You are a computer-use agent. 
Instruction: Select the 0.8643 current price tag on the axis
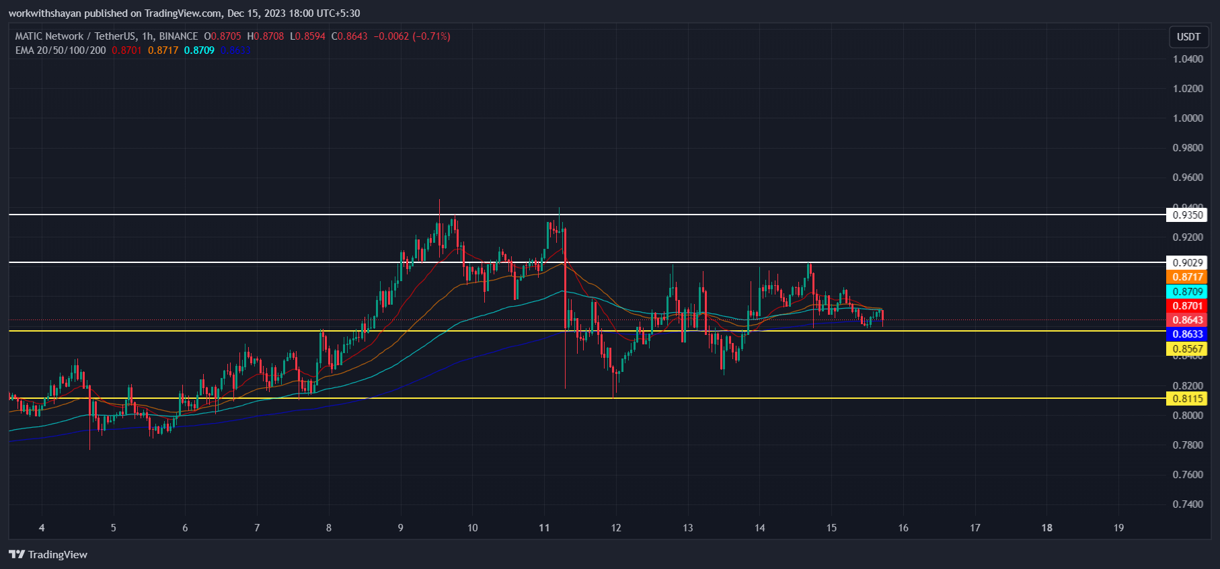point(1187,320)
